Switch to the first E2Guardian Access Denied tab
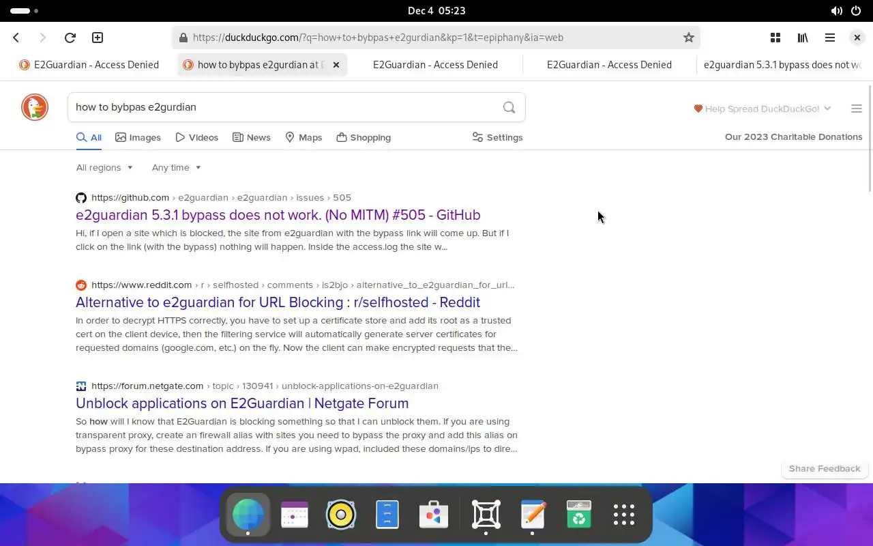The image size is (873, 546). coord(89,65)
